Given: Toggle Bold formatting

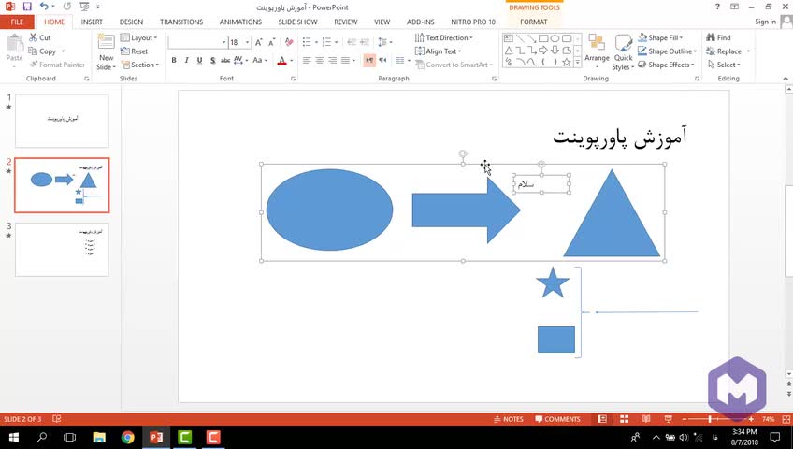Looking at the screenshot, I should pos(174,60).
